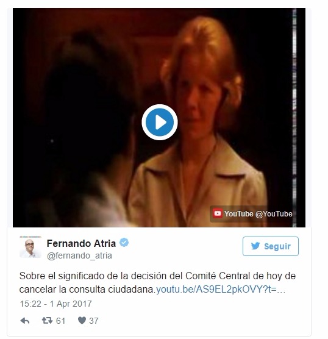Like the tweet with the heart icon

[82, 320]
